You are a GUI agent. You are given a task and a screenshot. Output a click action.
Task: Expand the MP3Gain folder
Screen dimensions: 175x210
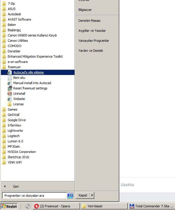pos(14,146)
